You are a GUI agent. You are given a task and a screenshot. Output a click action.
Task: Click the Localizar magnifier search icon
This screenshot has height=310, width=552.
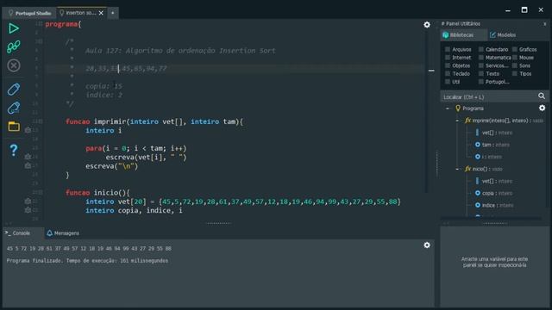(542, 96)
